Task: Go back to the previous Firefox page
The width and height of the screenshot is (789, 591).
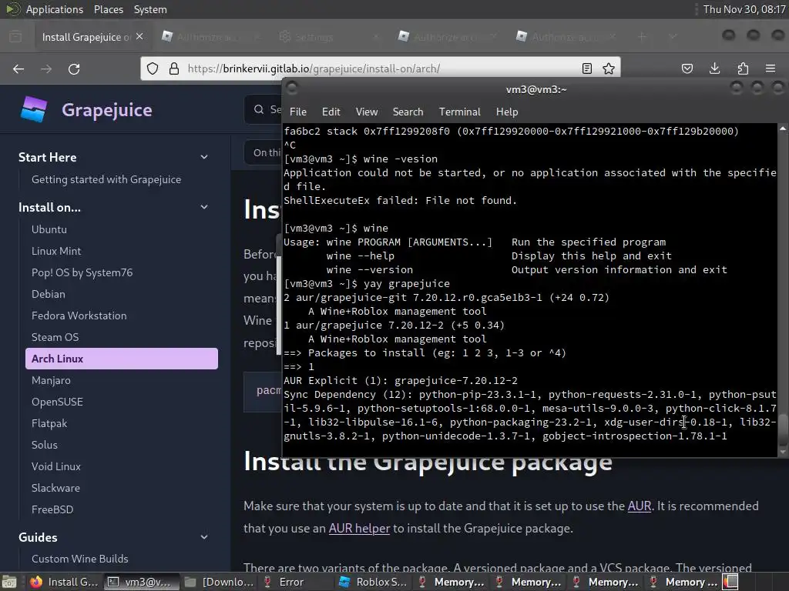Action: [18, 68]
